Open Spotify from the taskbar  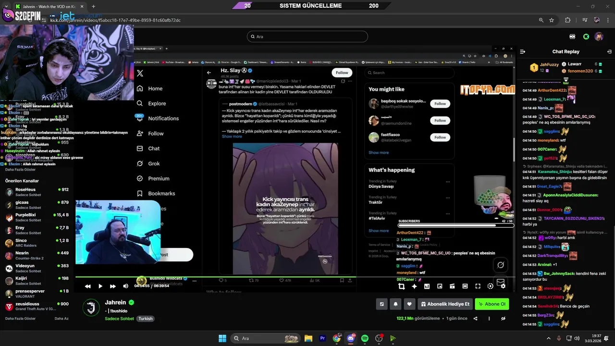tap(365, 338)
